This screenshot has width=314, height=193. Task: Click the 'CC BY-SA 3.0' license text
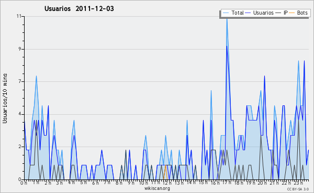[298, 189]
